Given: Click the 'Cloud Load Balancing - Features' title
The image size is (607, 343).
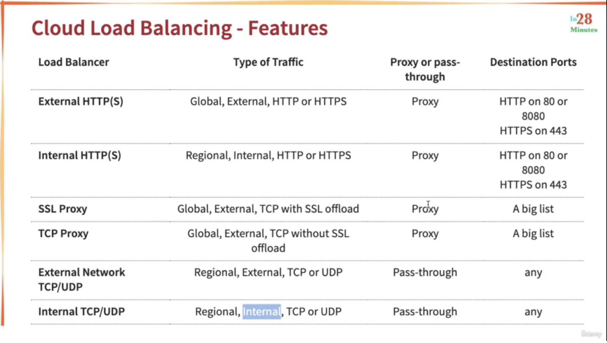Looking at the screenshot, I should (180, 28).
